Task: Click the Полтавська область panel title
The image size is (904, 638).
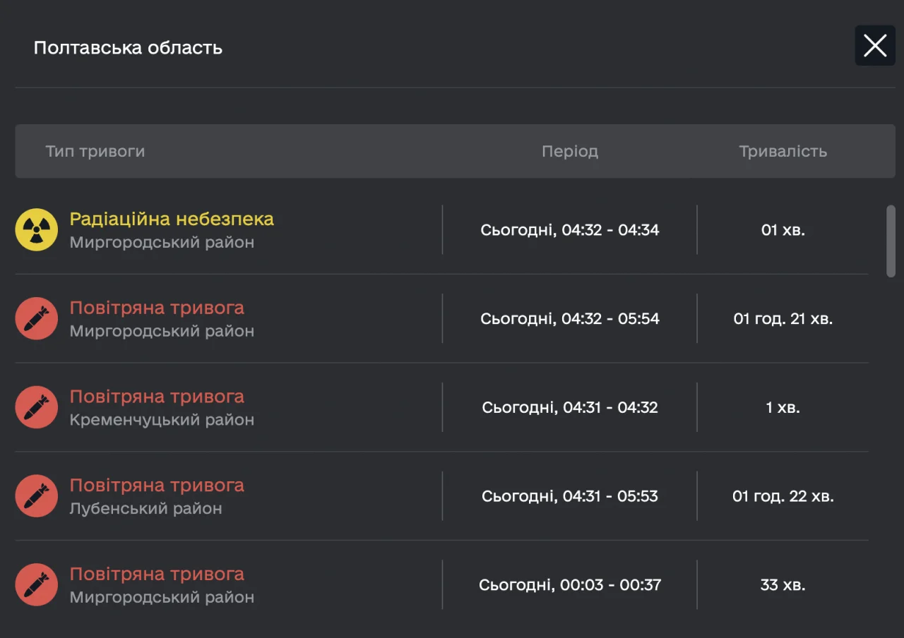Action: pyautogui.click(x=128, y=48)
